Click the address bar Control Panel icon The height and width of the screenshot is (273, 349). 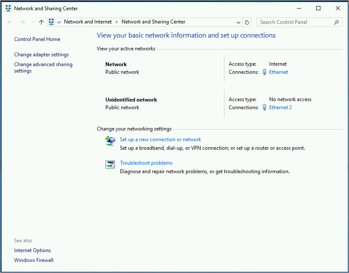click(x=52, y=22)
